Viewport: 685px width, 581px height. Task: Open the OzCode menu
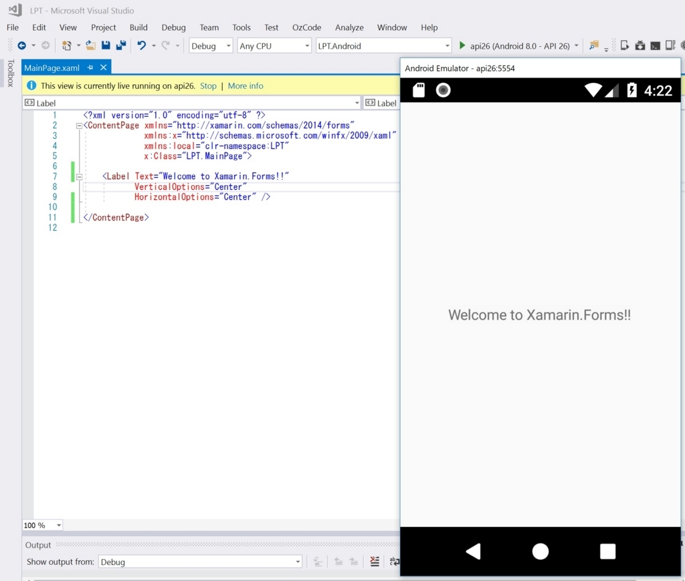click(306, 27)
